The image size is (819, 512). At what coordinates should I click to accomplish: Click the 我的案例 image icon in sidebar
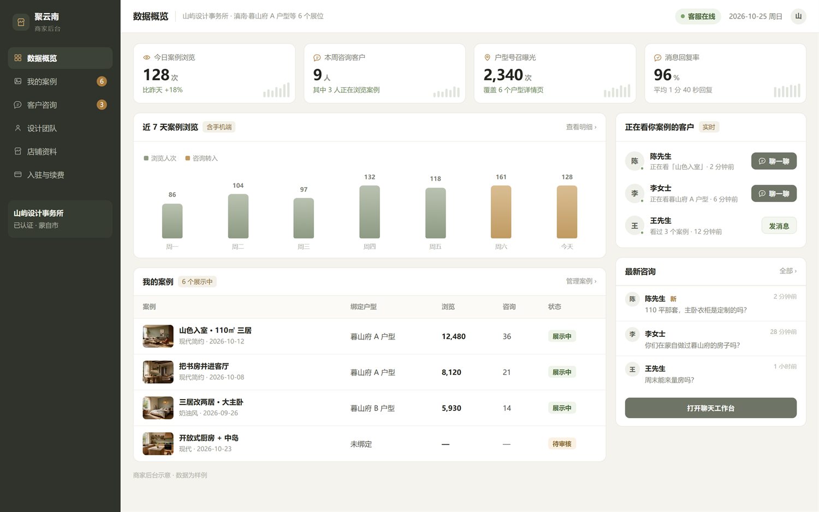[x=18, y=81]
